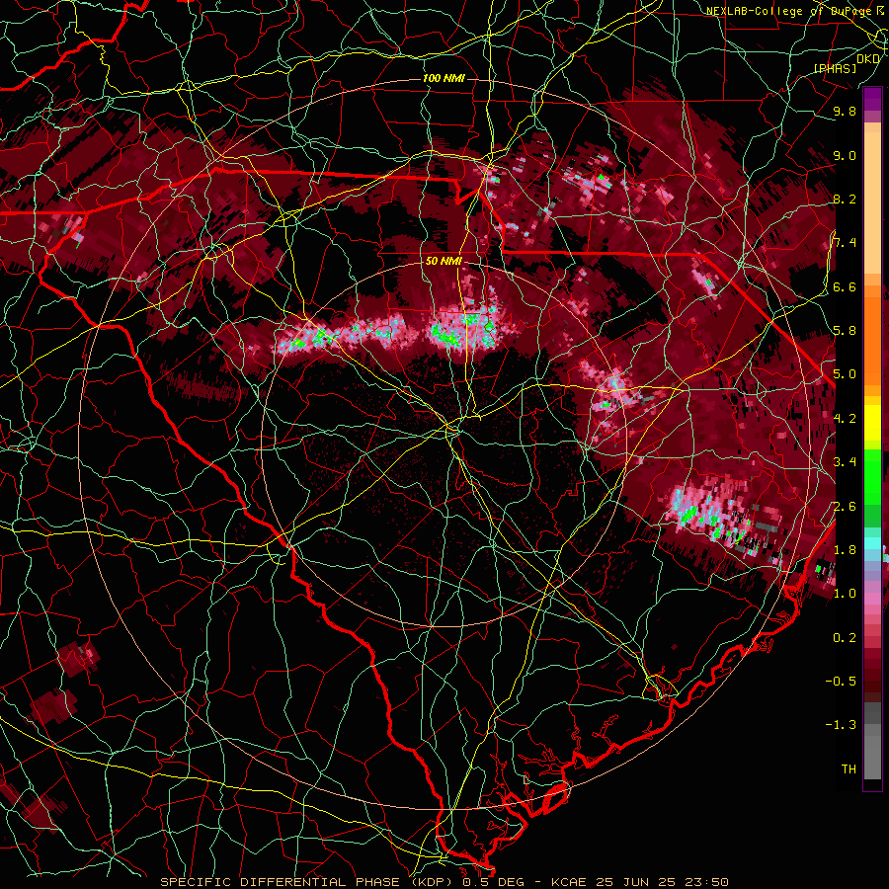Select the 1.8 scale value
Screen dimensions: 889x889
click(845, 550)
